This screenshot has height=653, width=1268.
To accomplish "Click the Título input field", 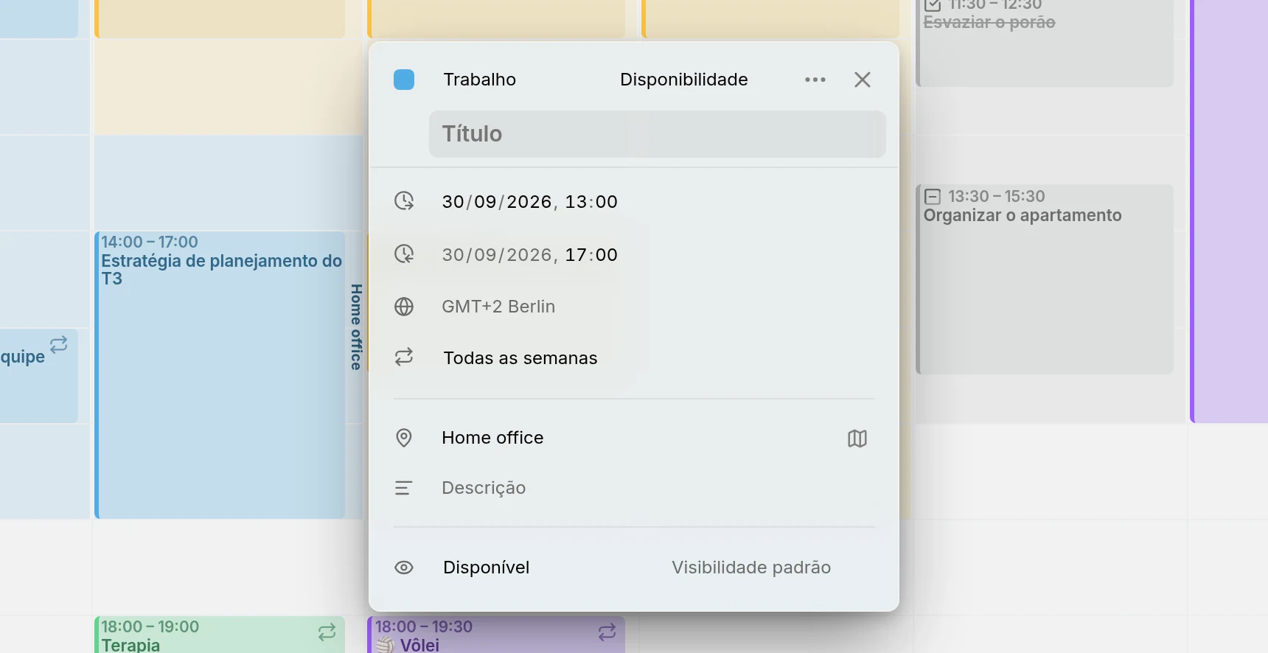I will 657,134.
